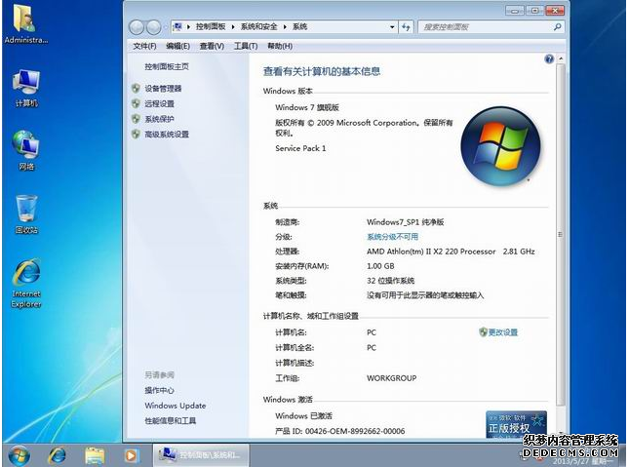Minimize the System window

click(x=515, y=11)
